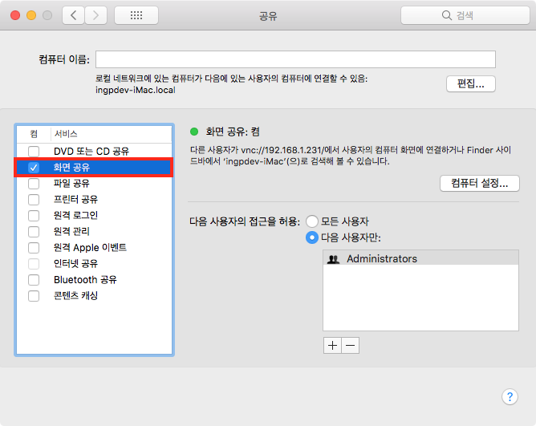Select 모든 사용자 radio button
This screenshot has width=536, height=426.
pyautogui.click(x=312, y=221)
